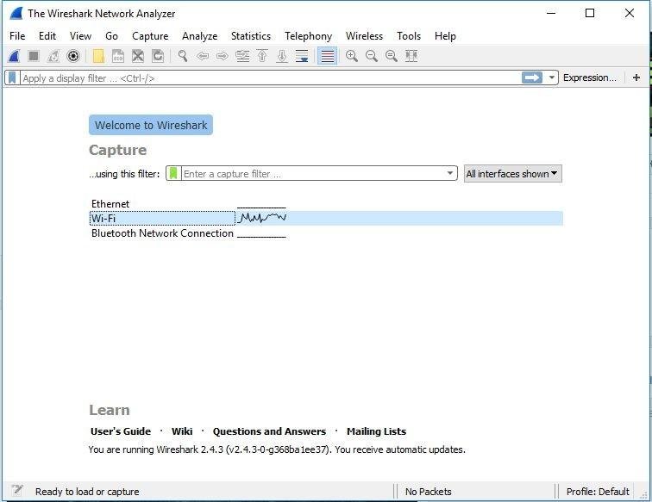Open the display filter history dropdown

[551, 77]
